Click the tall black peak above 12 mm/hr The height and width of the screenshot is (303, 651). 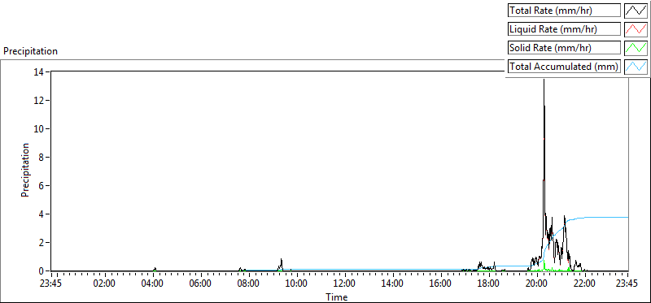tap(544, 95)
